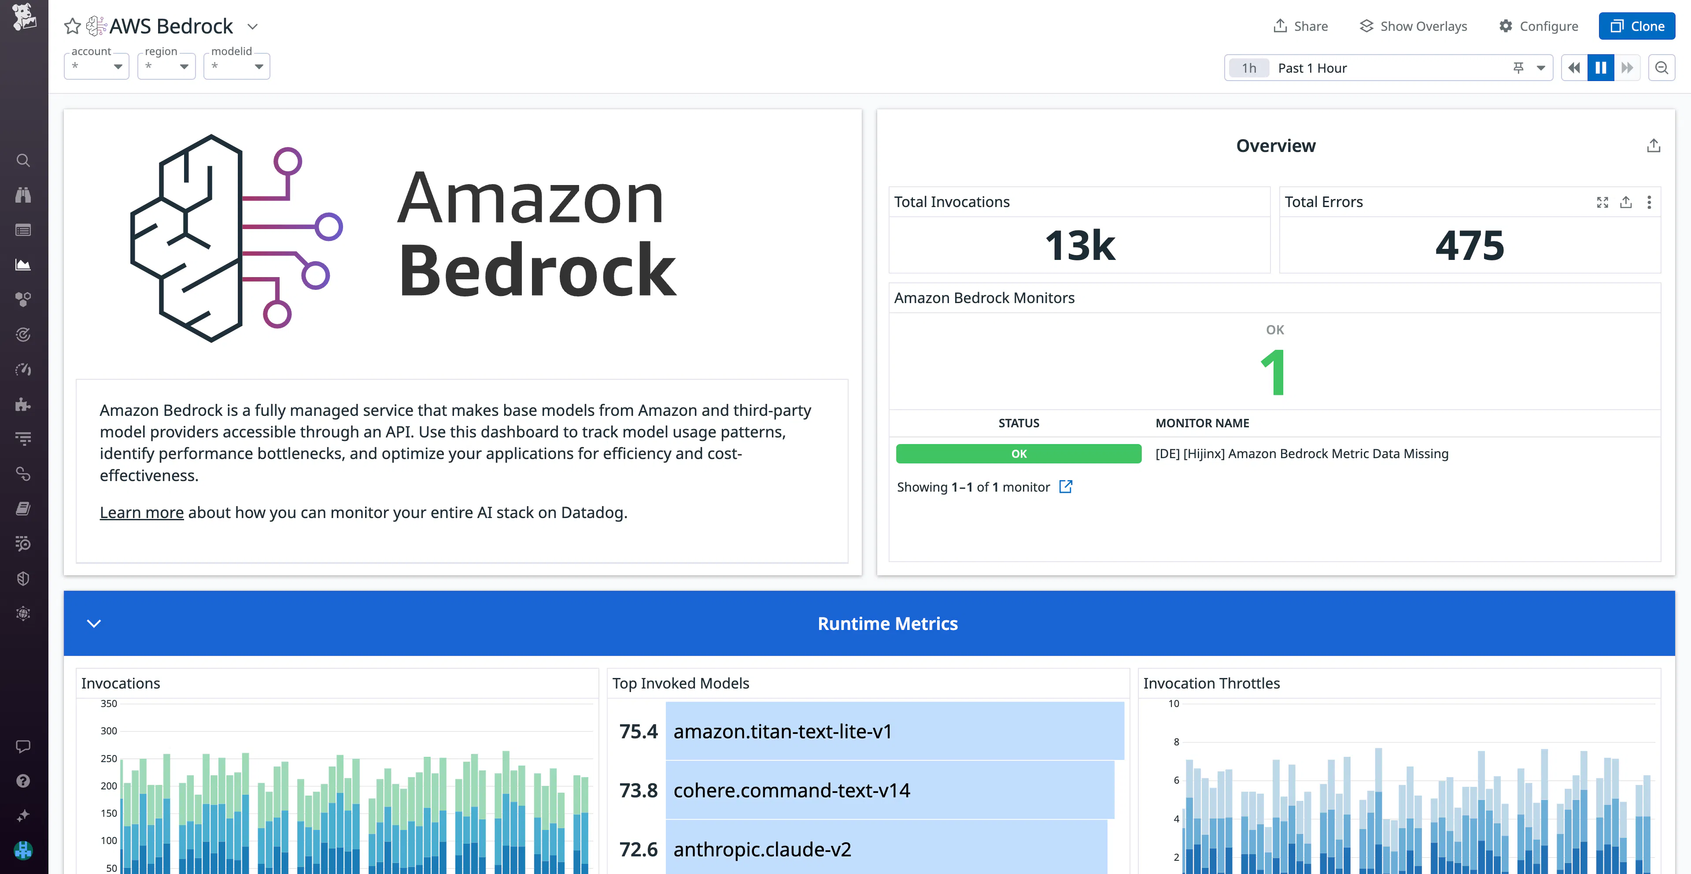Screen dimensions: 1691x874
Task: Open Configure options for the dashboard
Action: coord(1539,26)
